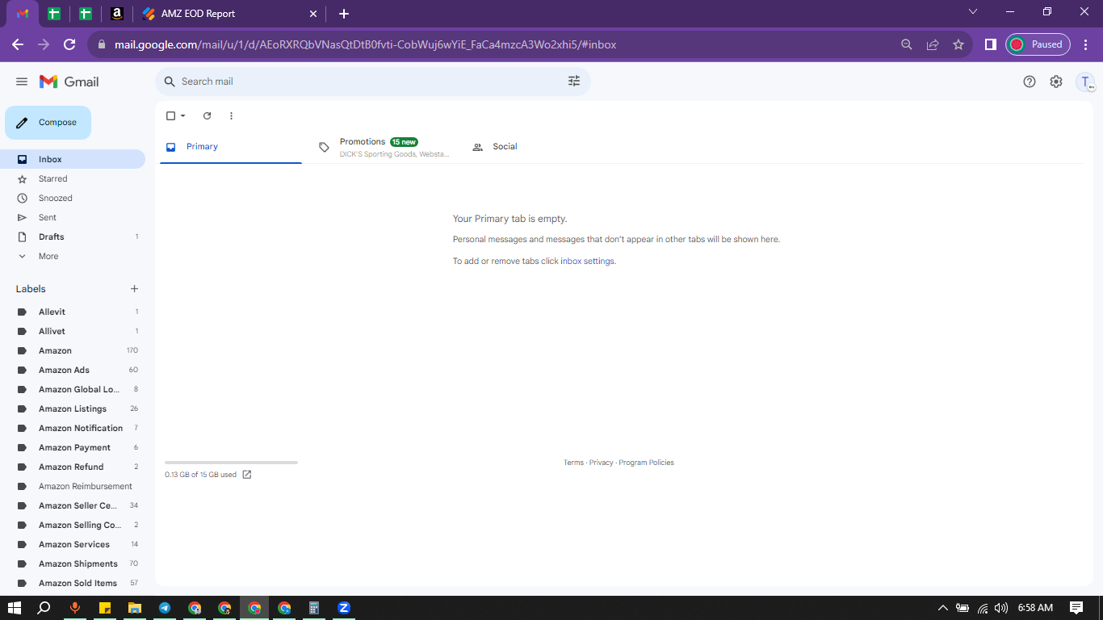The height and width of the screenshot is (620, 1103).
Task: Open the Chrome side panel
Action: 991,45
